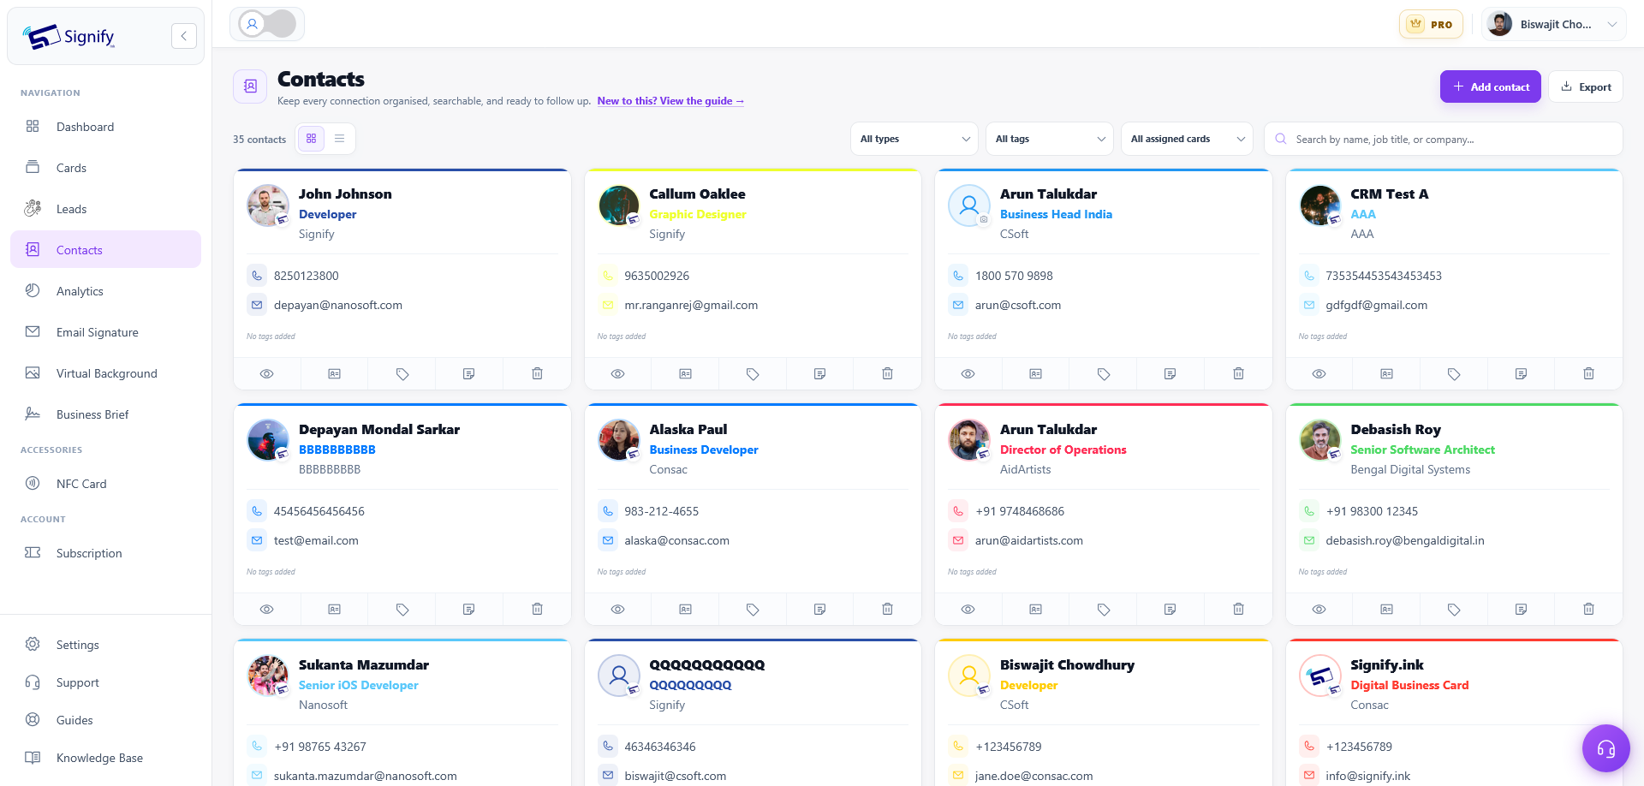
Task: Open Subscription under Account
Action: click(x=105, y=553)
